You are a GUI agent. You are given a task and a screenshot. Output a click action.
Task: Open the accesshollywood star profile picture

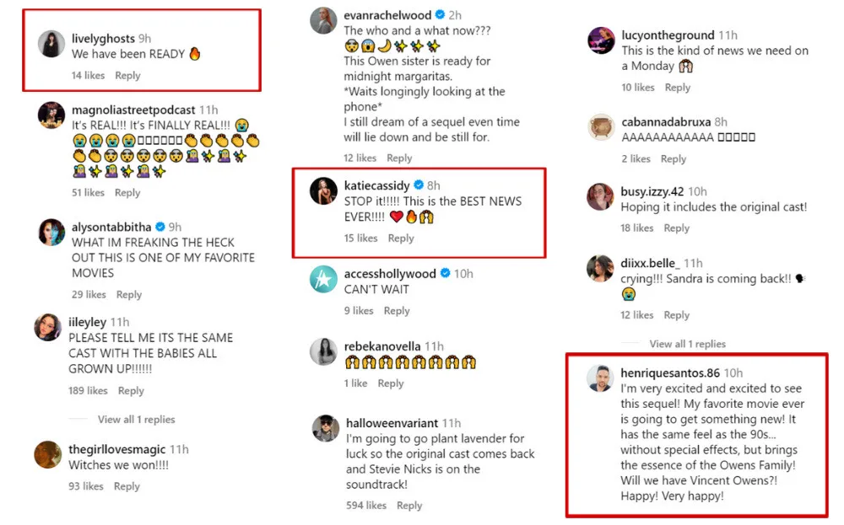coord(323,279)
